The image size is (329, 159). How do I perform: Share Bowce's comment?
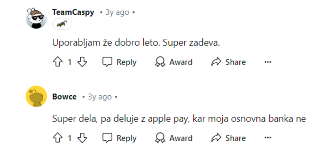pyautogui.click(x=228, y=138)
